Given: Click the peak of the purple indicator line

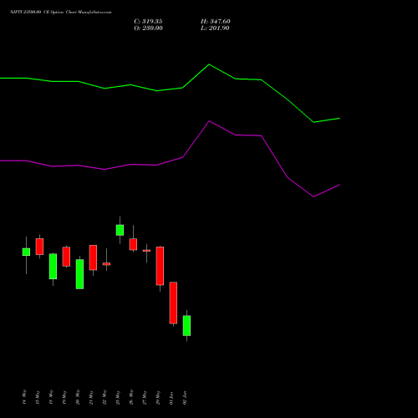Looking at the screenshot, I should coord(209,121).
